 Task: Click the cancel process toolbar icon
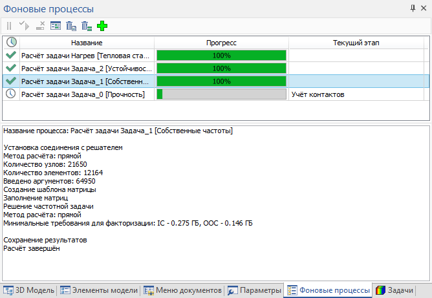coord(40,26)
